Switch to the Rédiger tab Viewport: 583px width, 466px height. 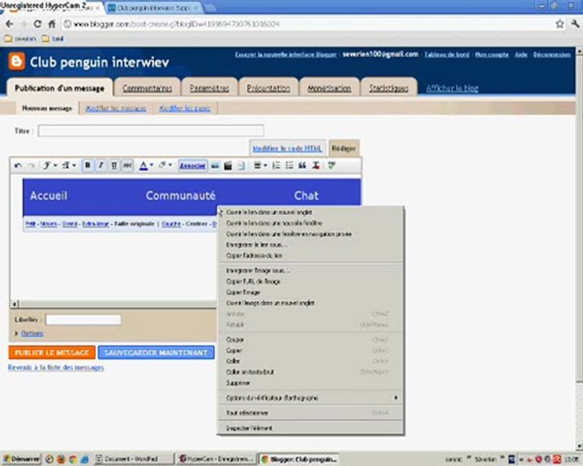point(343,148)
